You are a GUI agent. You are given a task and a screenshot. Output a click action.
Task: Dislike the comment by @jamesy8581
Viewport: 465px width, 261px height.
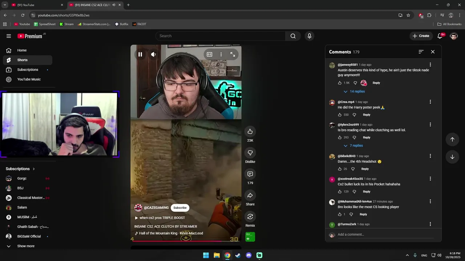[x=355, y=83]
